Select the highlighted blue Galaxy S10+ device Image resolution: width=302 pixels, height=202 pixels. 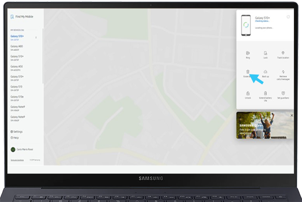click(x=18, y=38)
